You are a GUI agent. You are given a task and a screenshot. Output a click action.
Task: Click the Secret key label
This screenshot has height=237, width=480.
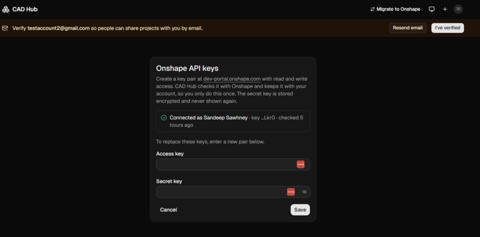coord(169,181)
